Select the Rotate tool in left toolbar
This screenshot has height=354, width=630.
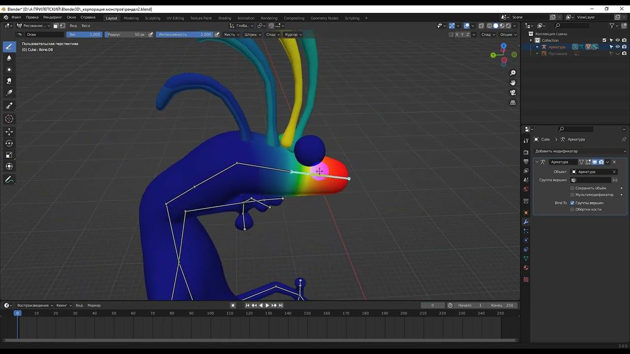click(9, 143)
